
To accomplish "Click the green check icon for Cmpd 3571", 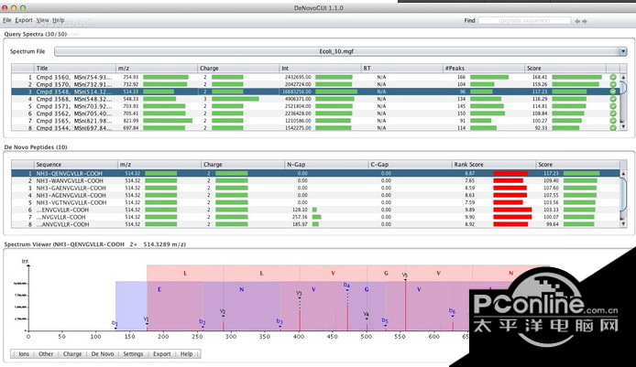I will [613, 106].
